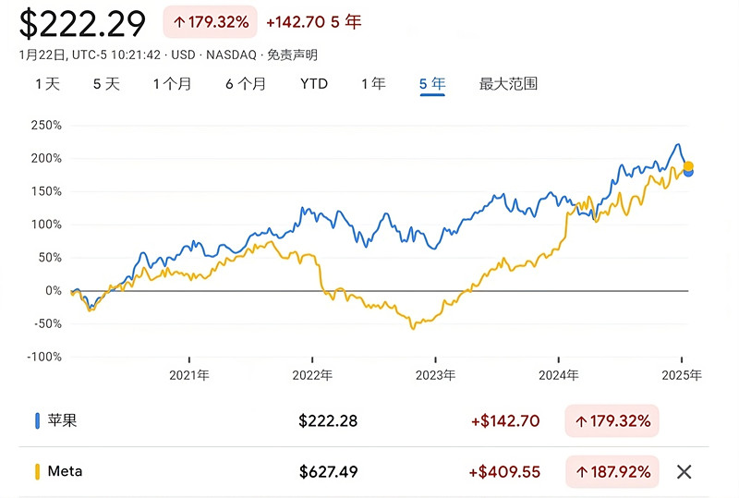Screen dimensions: 739x498
Task: Click the Meta stock row name
Action: [65, 471]
